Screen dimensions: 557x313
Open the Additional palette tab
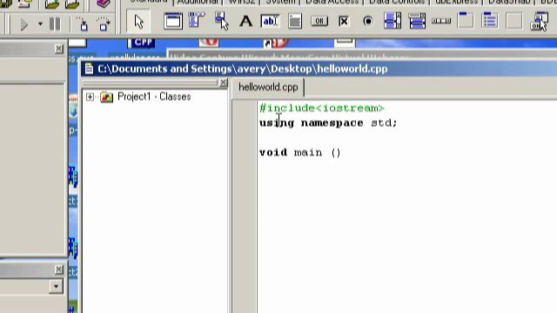[x=198, y=2]
